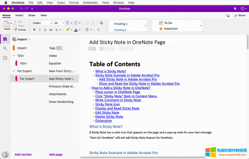The image size is (249, 159).
Task: Apply the To Do checkbox tag
Action: point(165,23)
